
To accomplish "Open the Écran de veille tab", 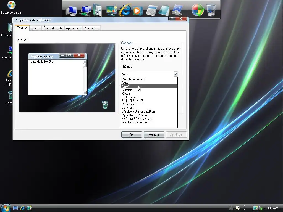I will [53, 28].
